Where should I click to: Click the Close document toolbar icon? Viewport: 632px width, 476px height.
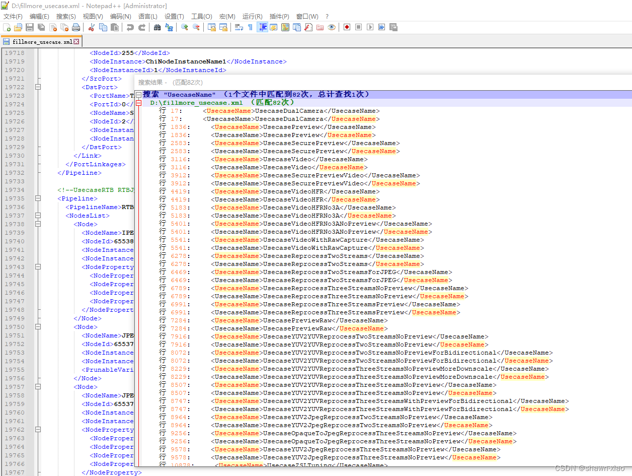click(x=53, y=27)
